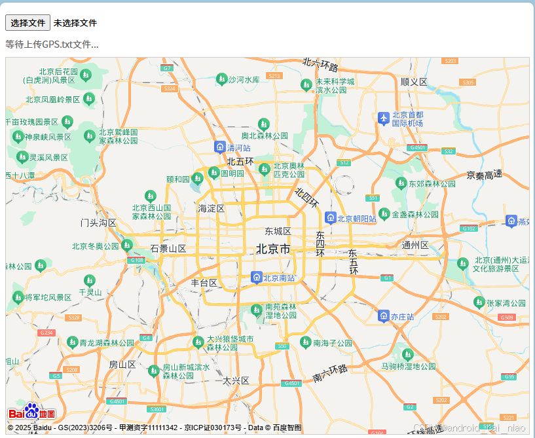The height and width of the screenshot is (438, 535).
Task: Click the 北六环路 road label
Action: 320,64
